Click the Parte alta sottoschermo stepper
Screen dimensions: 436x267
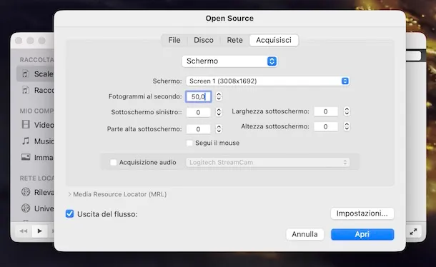[219, 129]
